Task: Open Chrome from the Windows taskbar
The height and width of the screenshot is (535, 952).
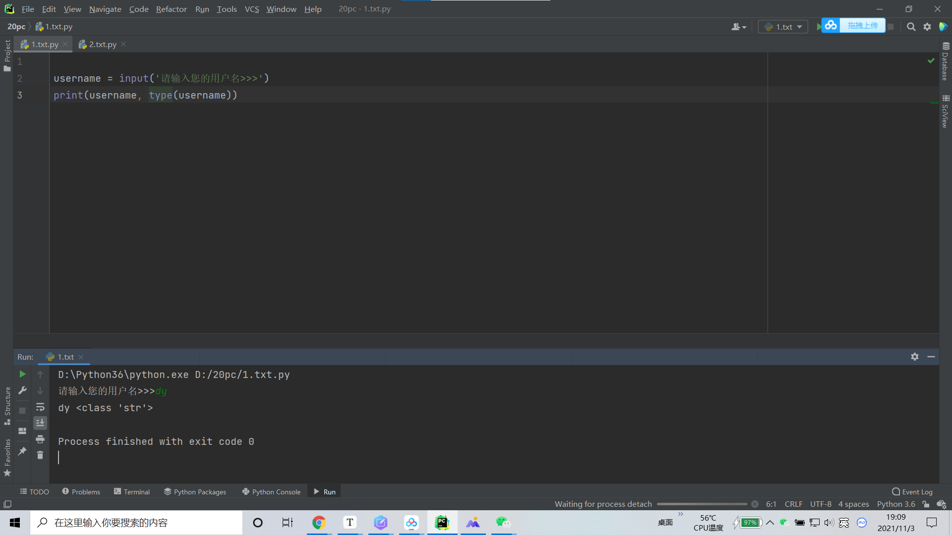Action: pyautogui.click(x=319, y=523)
